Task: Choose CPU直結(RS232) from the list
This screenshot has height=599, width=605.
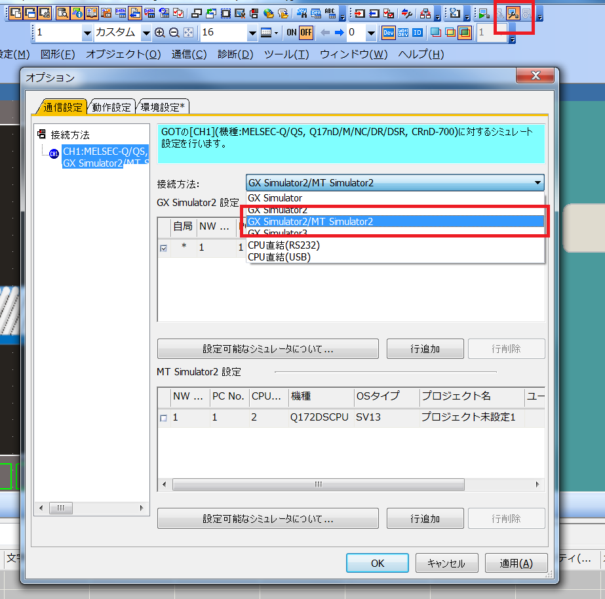Action: (x=395, y=245)
